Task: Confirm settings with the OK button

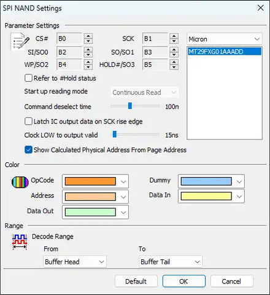Action: (183, 281)
